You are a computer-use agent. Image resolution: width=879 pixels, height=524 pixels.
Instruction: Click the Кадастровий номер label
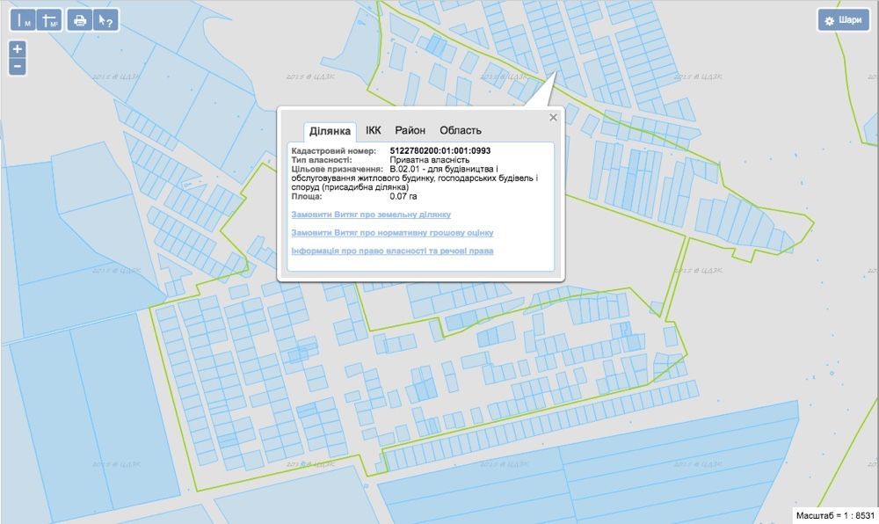pyautogui.click(x=333, y=150)
